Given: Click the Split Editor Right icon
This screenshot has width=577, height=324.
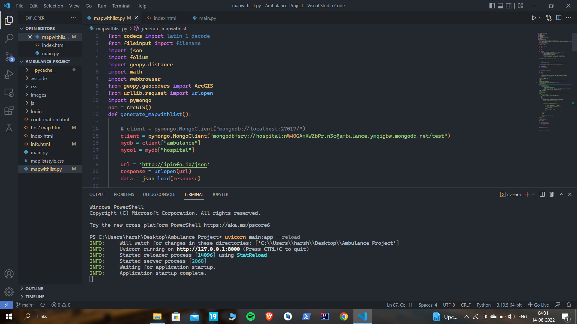Looking at the screenshot, I should point(559,18).
